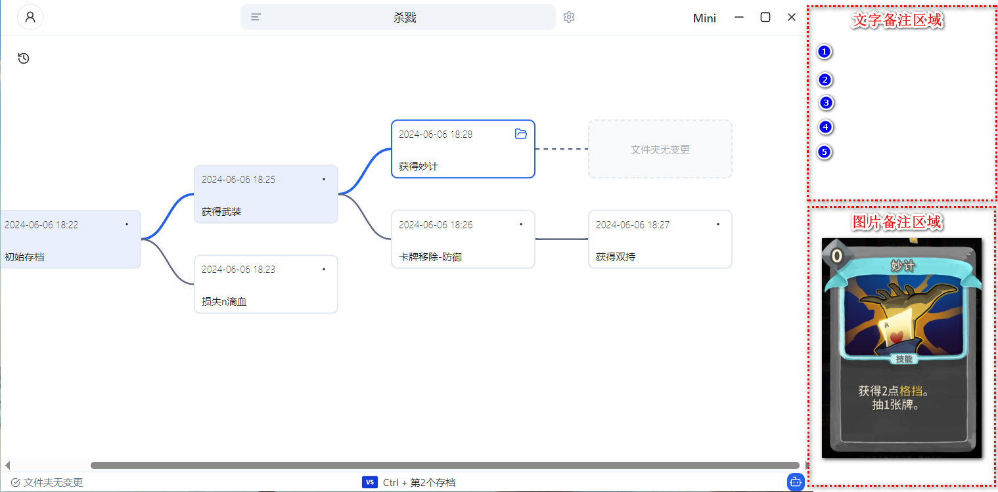The image size is (998, 492).
Task: Minimize the application window
Action: 739,17
